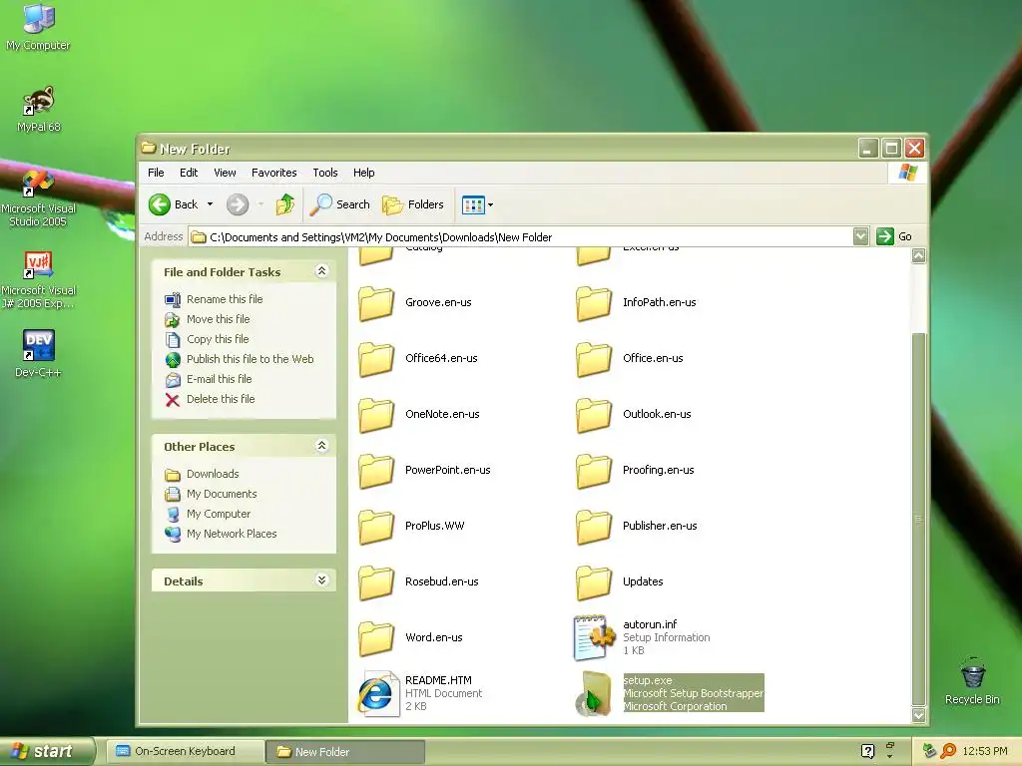1022x766 pixels.
Task: Open the Edit menu
Action: 189,173
